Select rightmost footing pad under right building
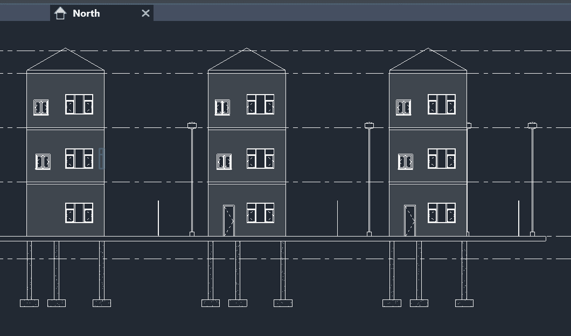Image resolution: width=571 pixels, height=336 pixels. pyautogui.click(x=464, y=303)
